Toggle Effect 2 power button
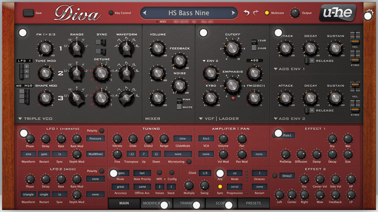The height and width of the screenshot is (212, 378). coord(275,176)
